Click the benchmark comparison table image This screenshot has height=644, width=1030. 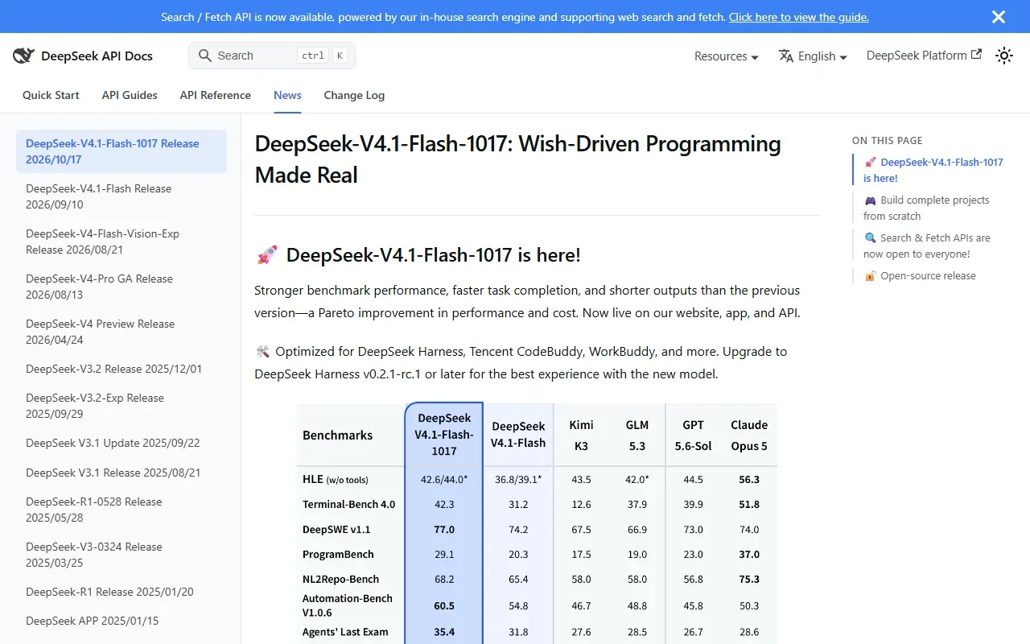click(537, 523)
